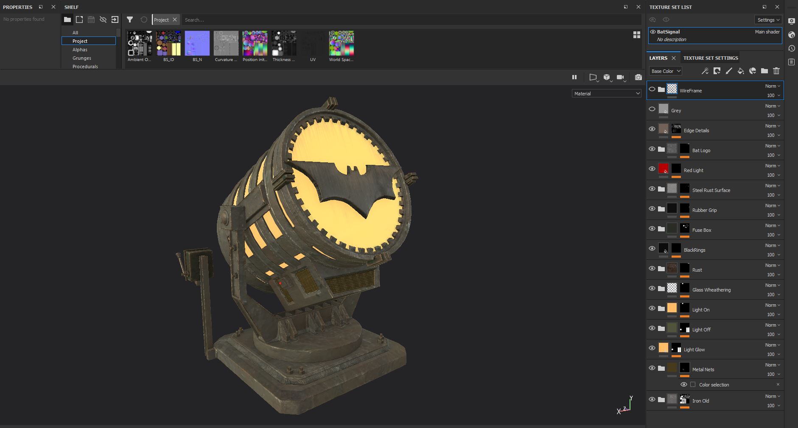Expand the blend mode dropdown on Light Glow layer
This screenshot has width=798, height=428.
coord(773,345)
